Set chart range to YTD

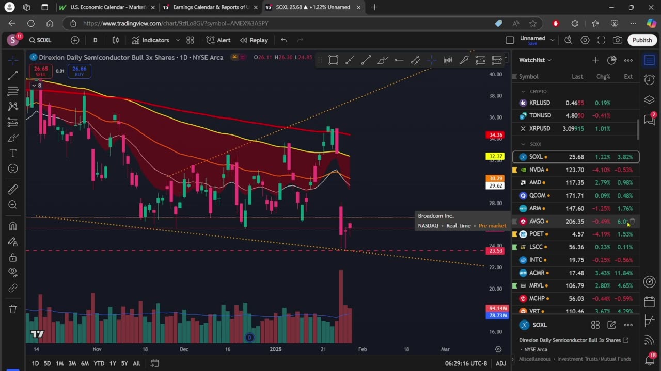click(x=99, y=363)
